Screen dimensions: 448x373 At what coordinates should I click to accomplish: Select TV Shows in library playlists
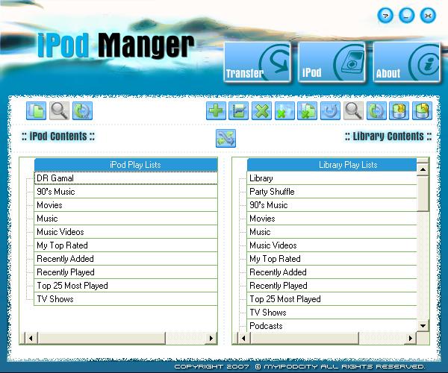pyautogui.click(x=332, y=313)
